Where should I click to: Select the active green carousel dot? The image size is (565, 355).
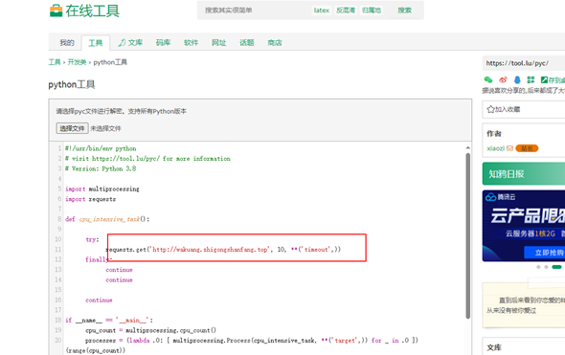pyautogui.click(x=556, y=267)
